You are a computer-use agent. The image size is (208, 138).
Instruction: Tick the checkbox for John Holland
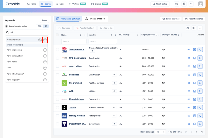point(57,66)
